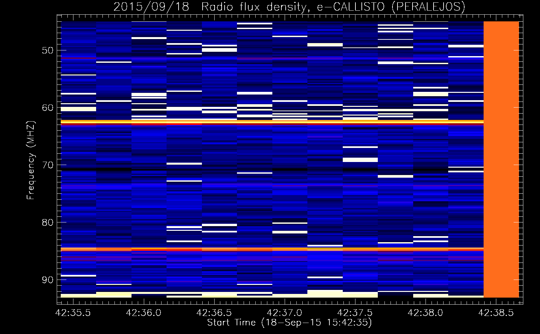Click the time tick label '42:36.0'
The width and height of the screenshot is (540, 334).
coord(144,313)
